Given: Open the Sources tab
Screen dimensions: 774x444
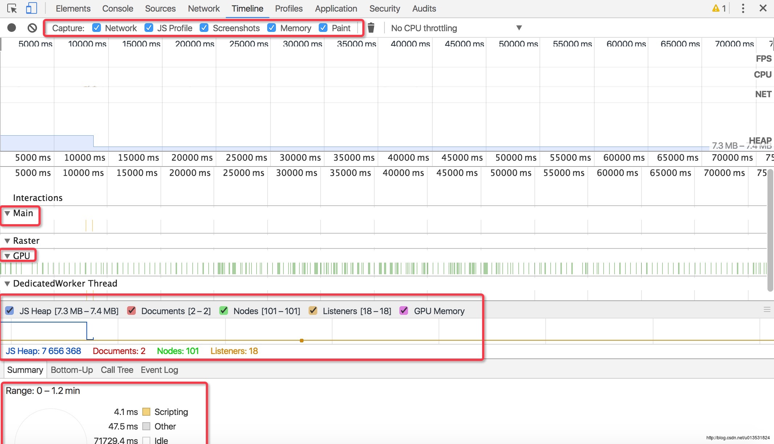Looking at the screenshot, I should click(160, 8).
